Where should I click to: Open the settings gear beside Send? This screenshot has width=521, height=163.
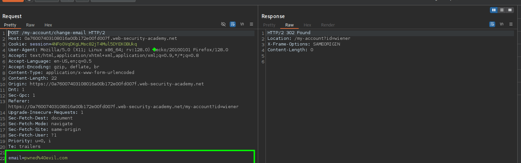(x=29, y=1)
